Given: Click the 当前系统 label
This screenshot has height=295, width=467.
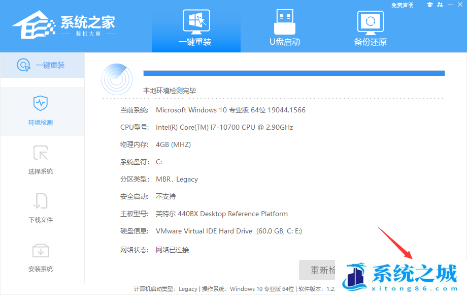Looking at the screenshot, I should pyautogui.click(x=135, y=110).
